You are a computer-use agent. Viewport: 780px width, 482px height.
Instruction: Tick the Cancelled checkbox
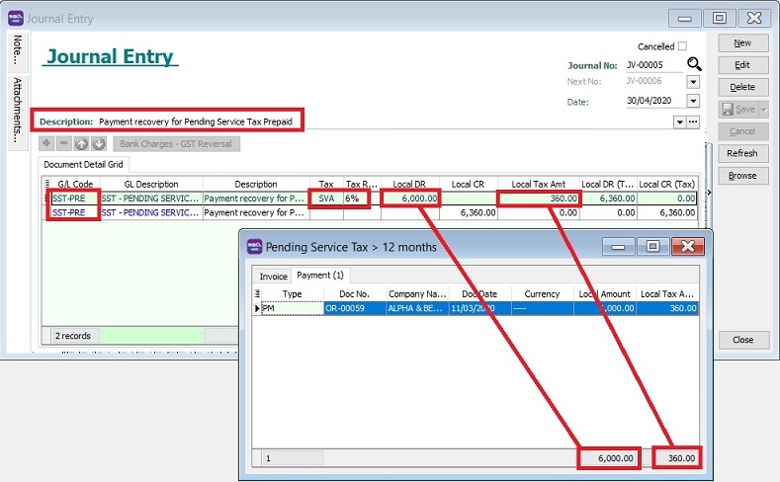[682, 46]
